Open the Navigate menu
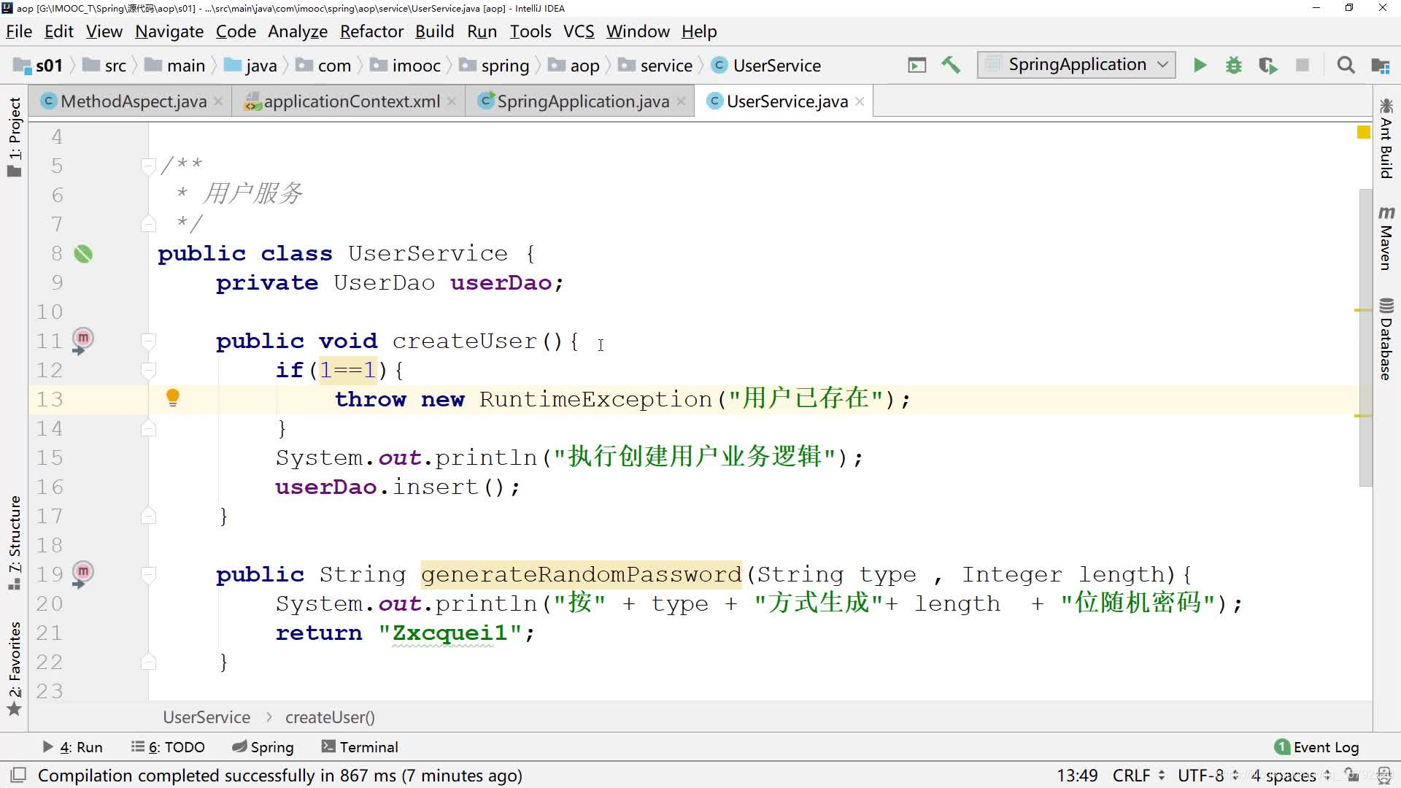The width and height of the screenshot is (1401, 788). (169, 31)
